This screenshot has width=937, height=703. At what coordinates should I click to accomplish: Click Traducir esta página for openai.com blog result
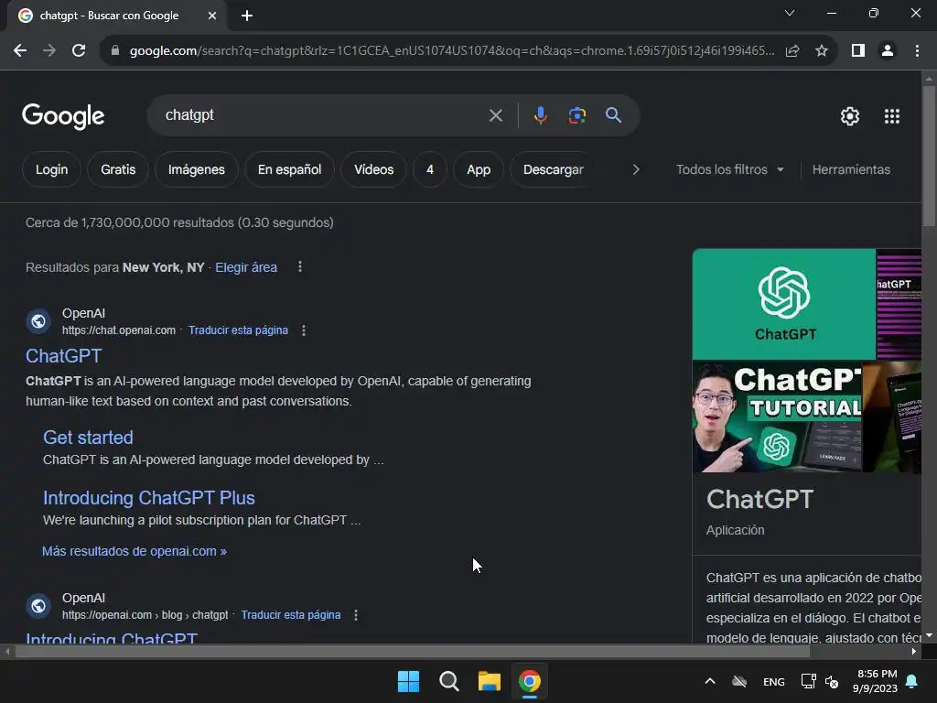coord(291,614)
